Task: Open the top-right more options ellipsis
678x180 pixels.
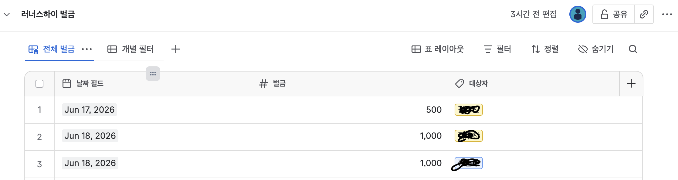Action: [x=667, y=14]
